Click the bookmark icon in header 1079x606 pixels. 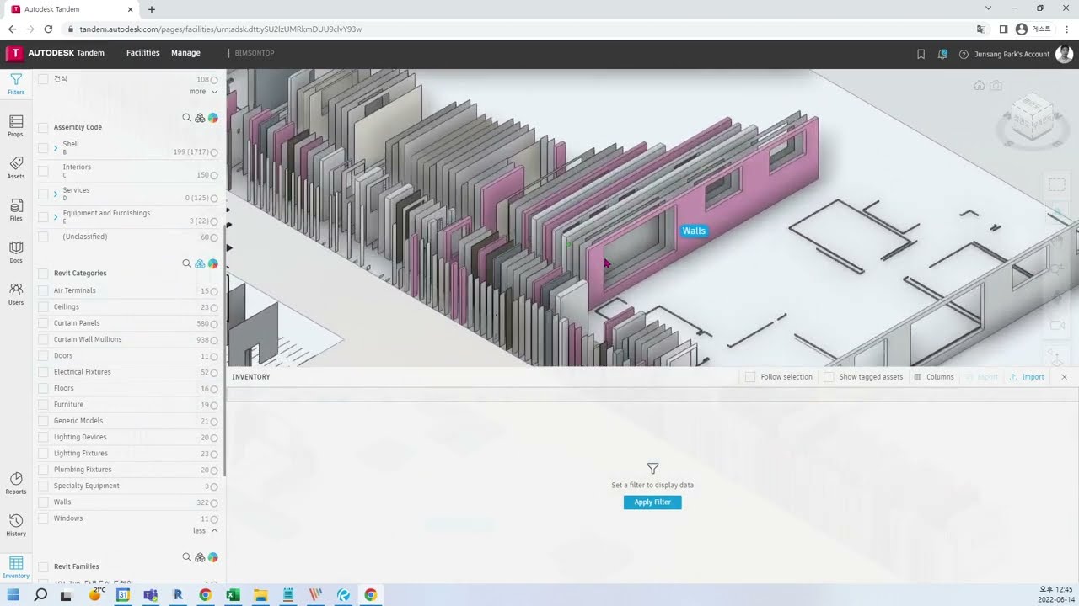[921, 54]
